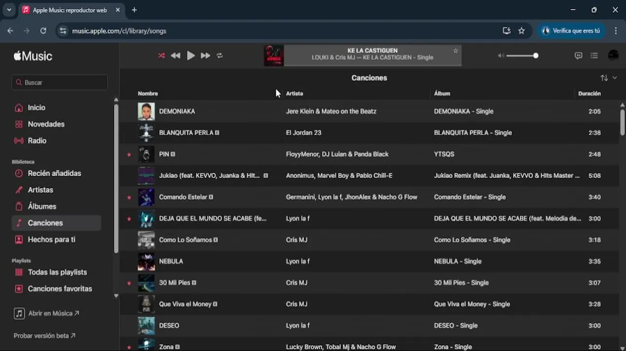Click the DEMONIAKA album thumbnail
The width and height of the screenshot is (626, 351).
pyautogui.click(x=146, y=112)
